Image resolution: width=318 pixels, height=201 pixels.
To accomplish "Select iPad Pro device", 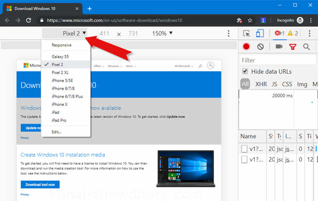I will (66, 120).
